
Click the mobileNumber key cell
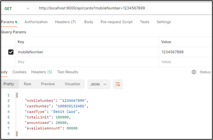[87, 52]
